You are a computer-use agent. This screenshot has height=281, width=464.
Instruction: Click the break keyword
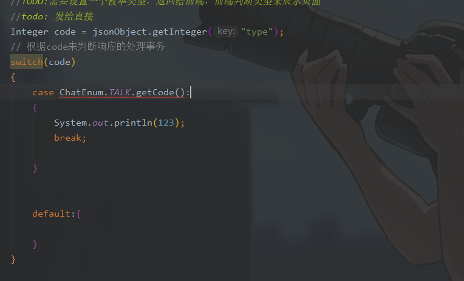pyautogui.click(x=67, y=138)
